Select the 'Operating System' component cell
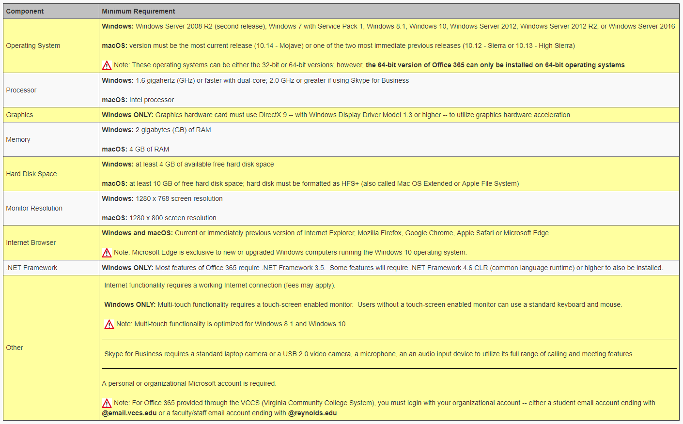This screenshot has width=683, height=424. [x=51, y=45]
